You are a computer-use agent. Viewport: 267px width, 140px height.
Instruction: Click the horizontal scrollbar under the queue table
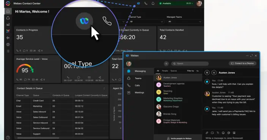click(38, 138)
